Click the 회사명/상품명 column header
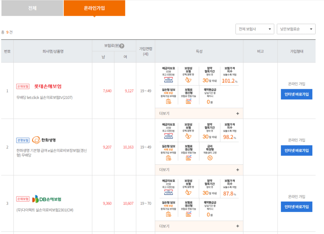324x234 pixels. (x=53, y=51)
